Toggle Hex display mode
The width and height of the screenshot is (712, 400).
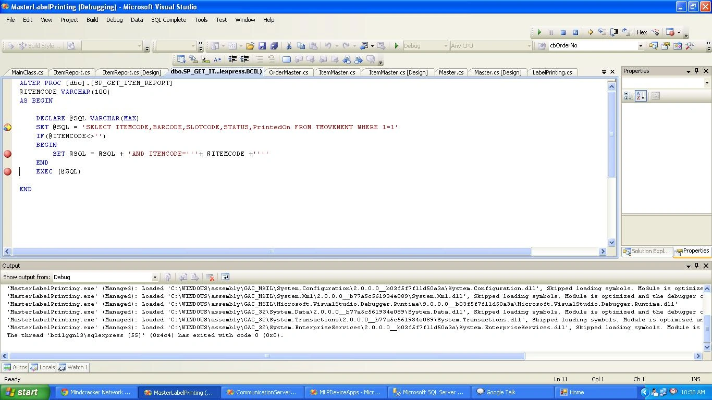642,32
